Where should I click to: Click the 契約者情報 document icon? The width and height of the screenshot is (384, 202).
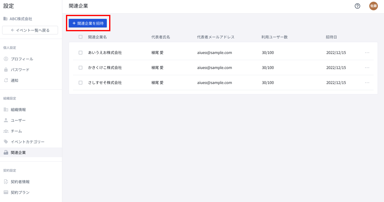[5, 182]
